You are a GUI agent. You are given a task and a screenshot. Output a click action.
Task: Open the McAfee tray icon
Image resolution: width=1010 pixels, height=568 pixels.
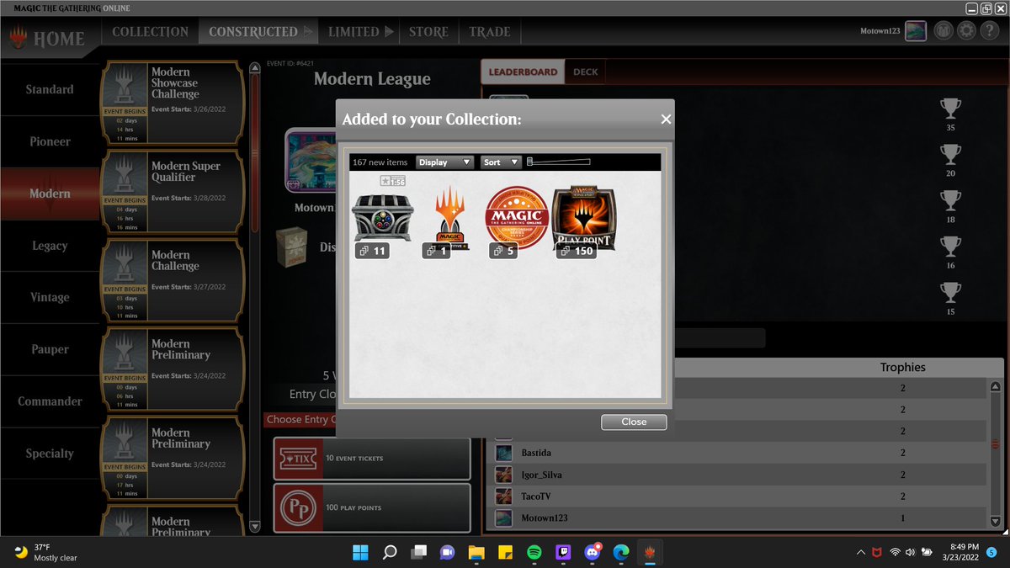pyautogui.click(x=877, y=552)
